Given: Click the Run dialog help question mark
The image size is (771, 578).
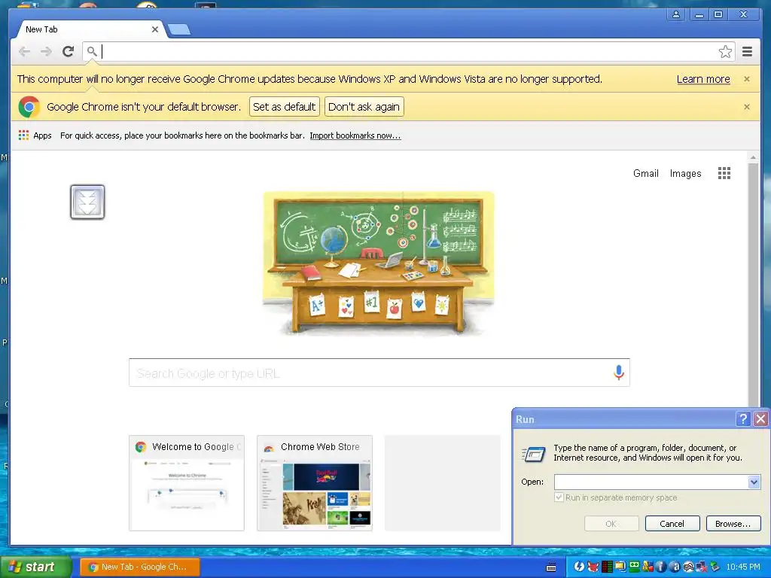Looking at the screenshot, I should (743, 418).
